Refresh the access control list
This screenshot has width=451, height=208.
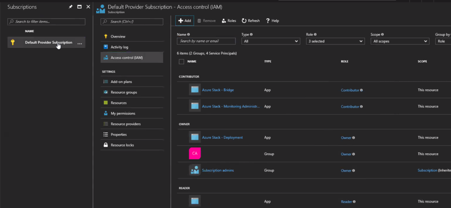(251, 21)
